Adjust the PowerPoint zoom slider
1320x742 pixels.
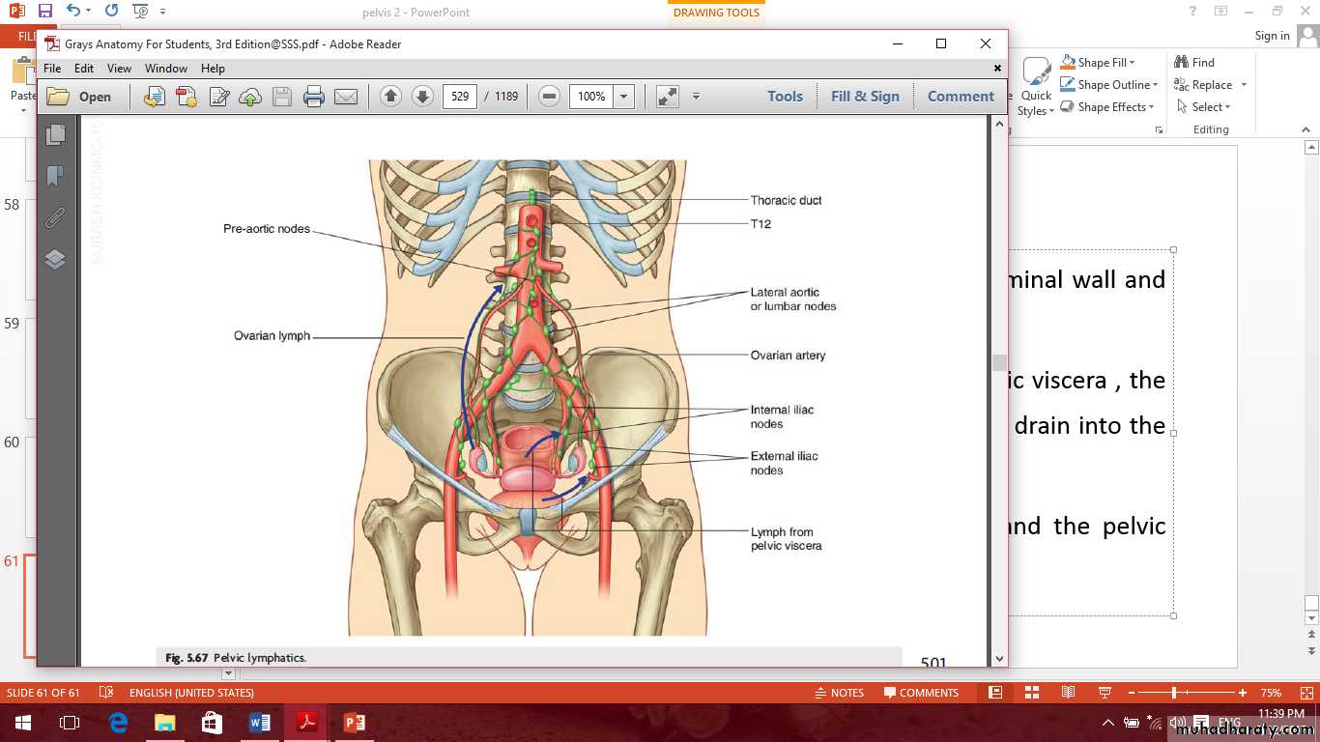point(1174,693)
